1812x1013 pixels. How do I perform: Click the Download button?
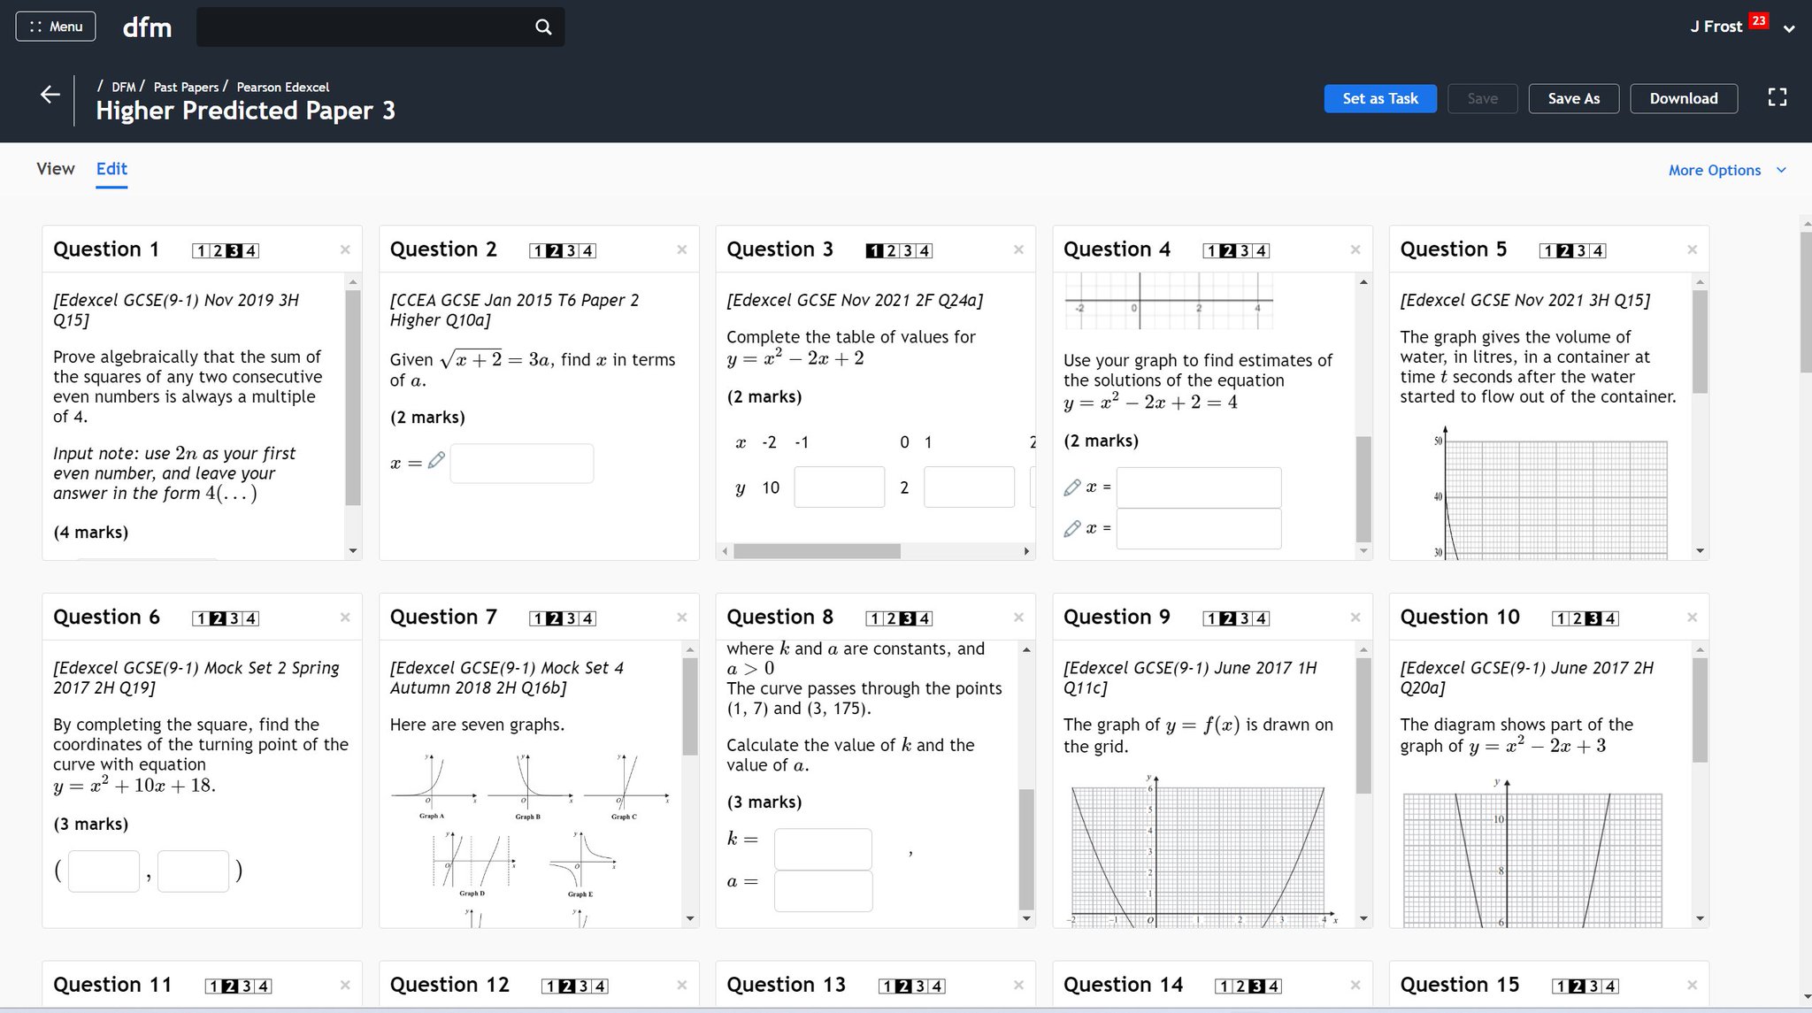1683,98
